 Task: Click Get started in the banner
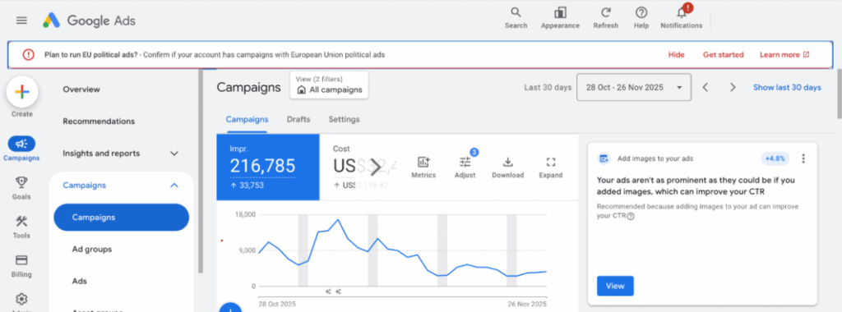[723, 55]
